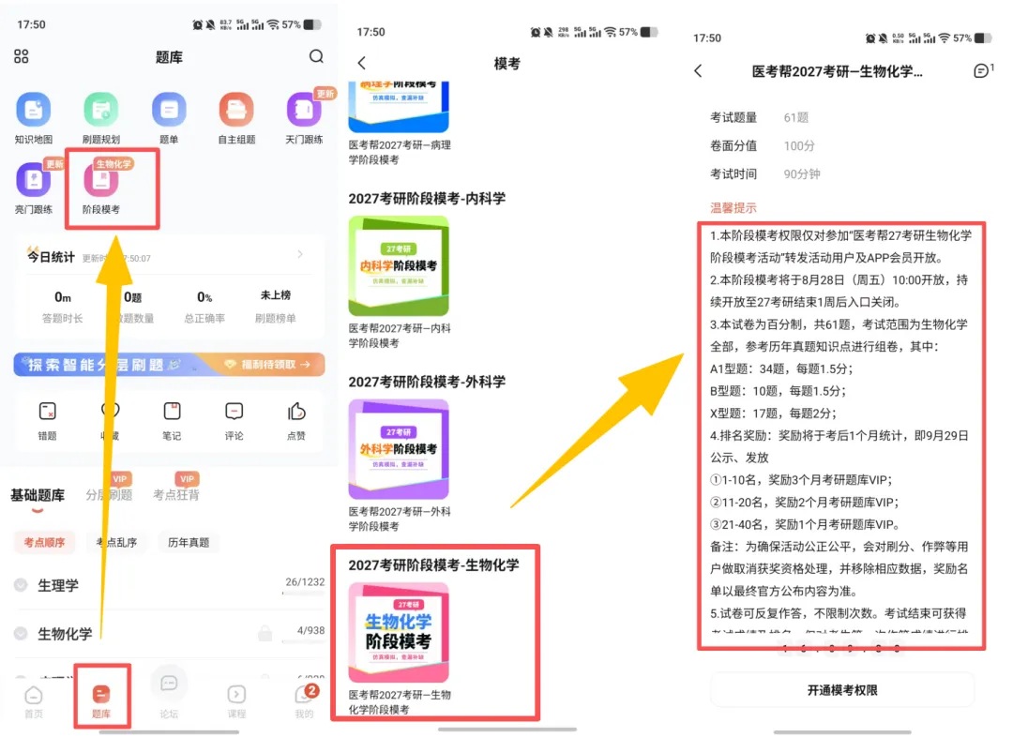Open the 知识地图 icon
The height and width of the screenshot is (752, 1013).
pyautogui.click(x=34, y=110)
